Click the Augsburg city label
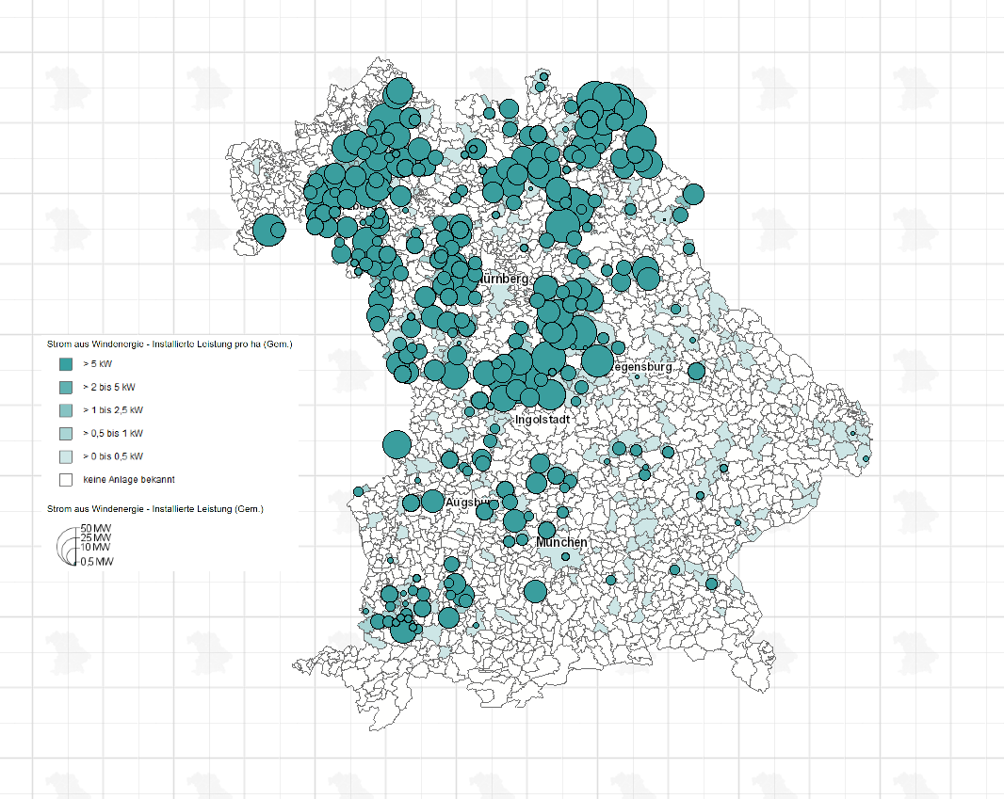The height and width of the screenshot is (799, 1004). pos(468,503)
